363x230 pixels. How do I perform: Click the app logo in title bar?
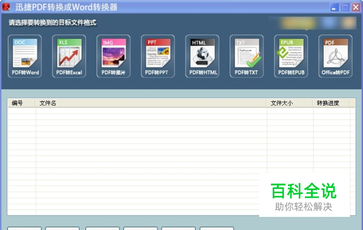point(6,7)
